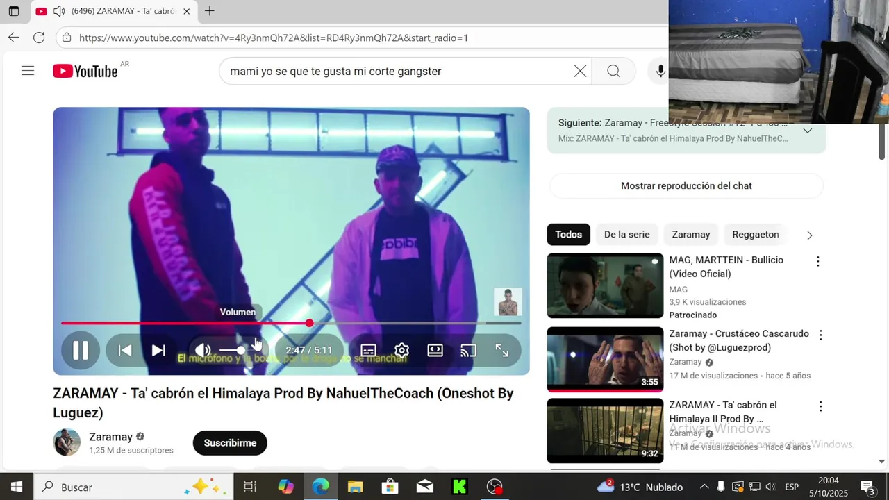The image size is (889, 500).
Task: Switch to theater mode
Action: coord(435,351)
